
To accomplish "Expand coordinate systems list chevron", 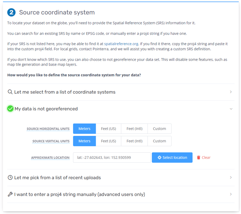I will click(x=231, y=92).
